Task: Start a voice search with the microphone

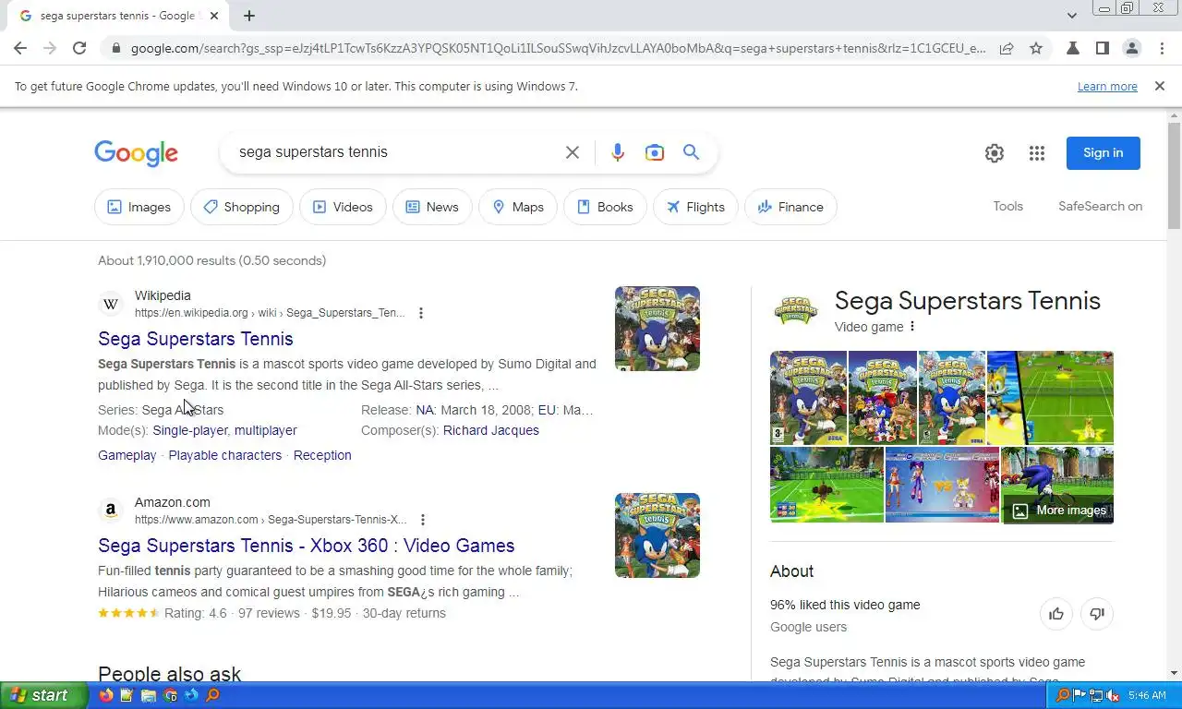Action: 618,152
